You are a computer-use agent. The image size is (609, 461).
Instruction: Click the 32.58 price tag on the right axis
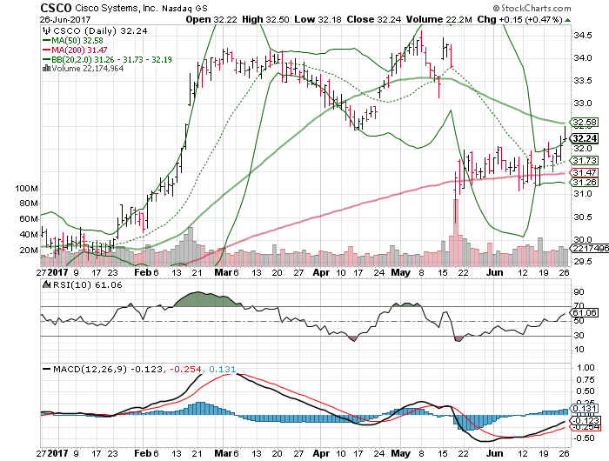point(585,123)
